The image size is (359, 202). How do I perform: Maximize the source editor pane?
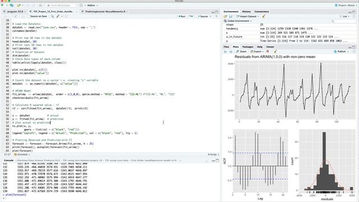(x=217, y=12)
